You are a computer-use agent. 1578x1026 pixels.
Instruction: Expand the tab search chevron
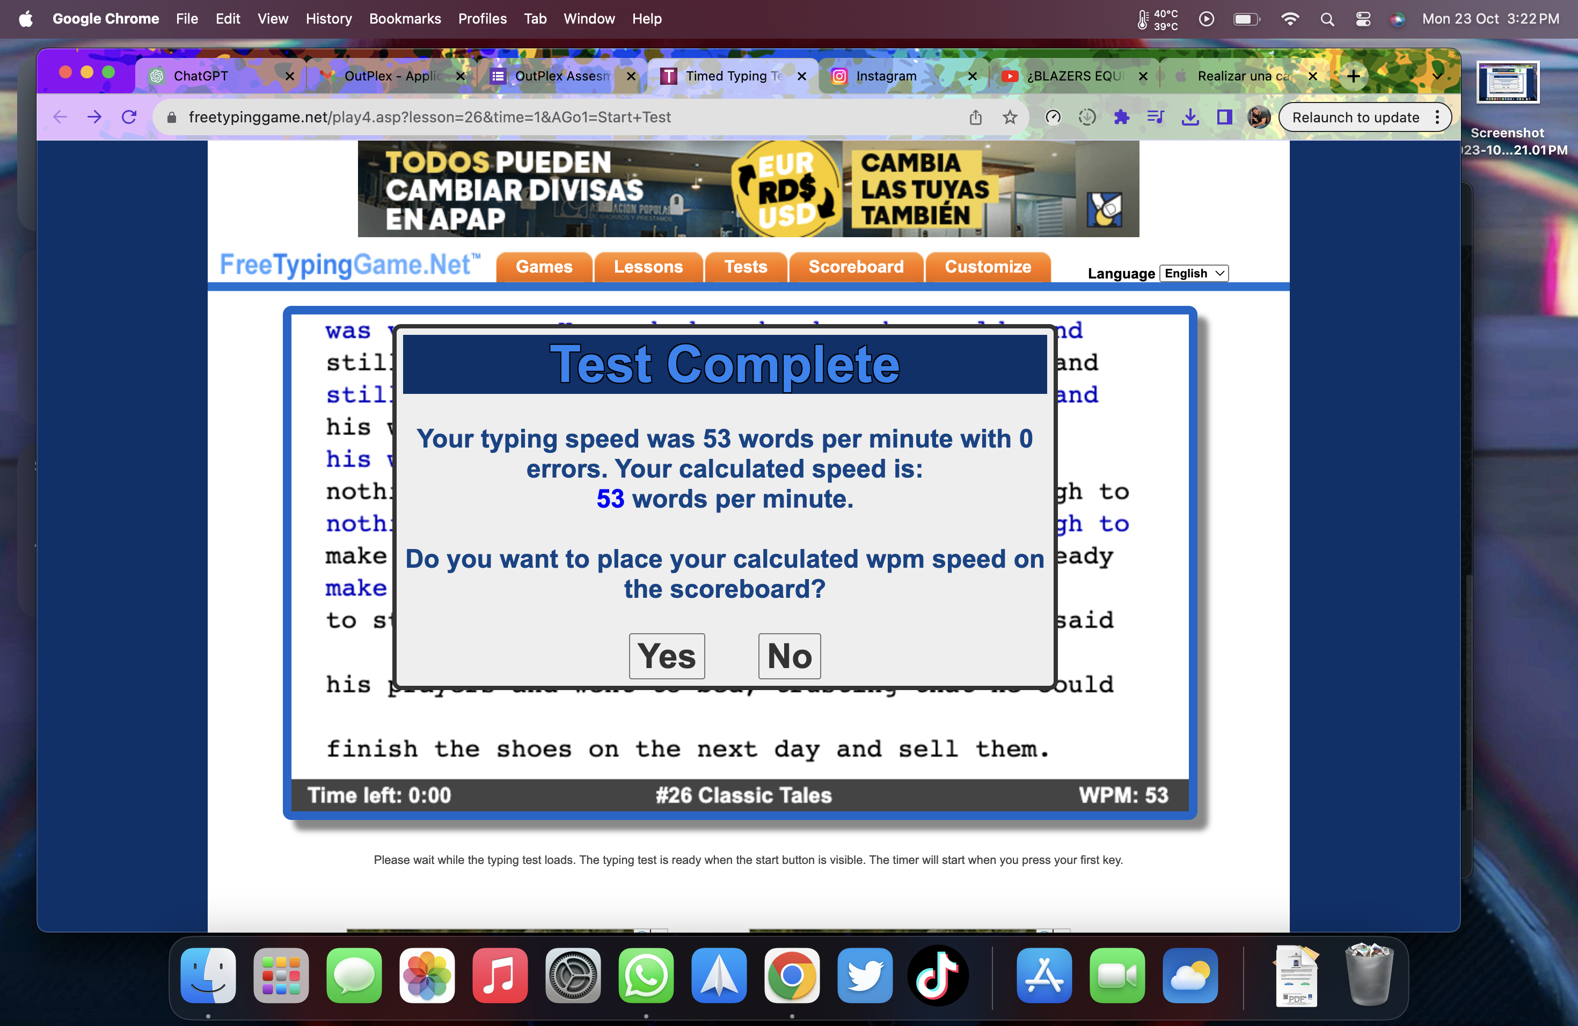[1437, 76]
